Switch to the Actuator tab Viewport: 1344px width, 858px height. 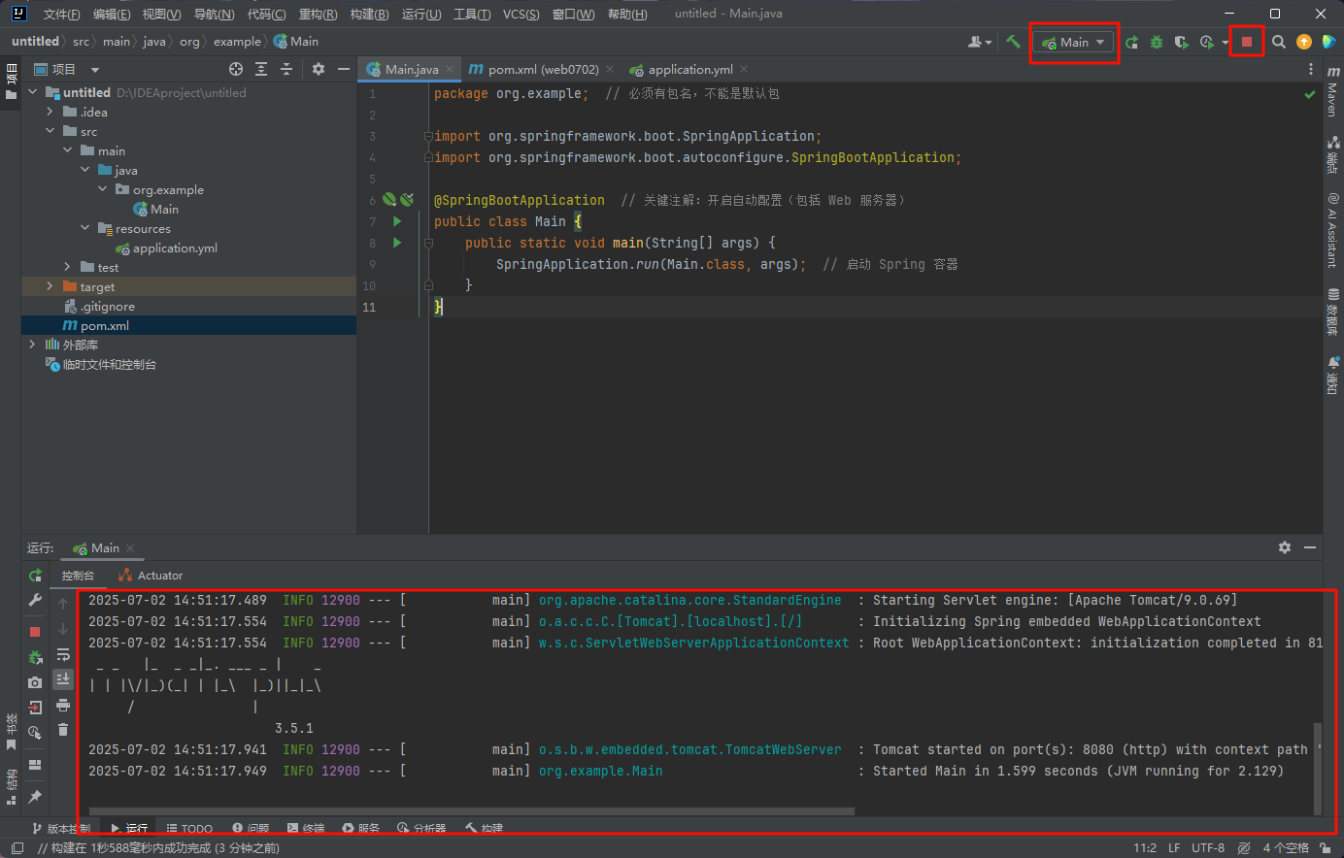[151, 576]
